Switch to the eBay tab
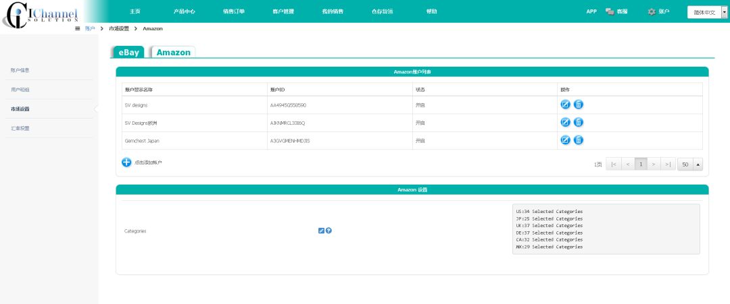 click(x=129, y=53)
